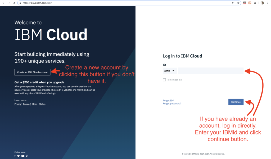Click the copyright IBM Corp. footer text
271x159 pixels.
[203, 154]
